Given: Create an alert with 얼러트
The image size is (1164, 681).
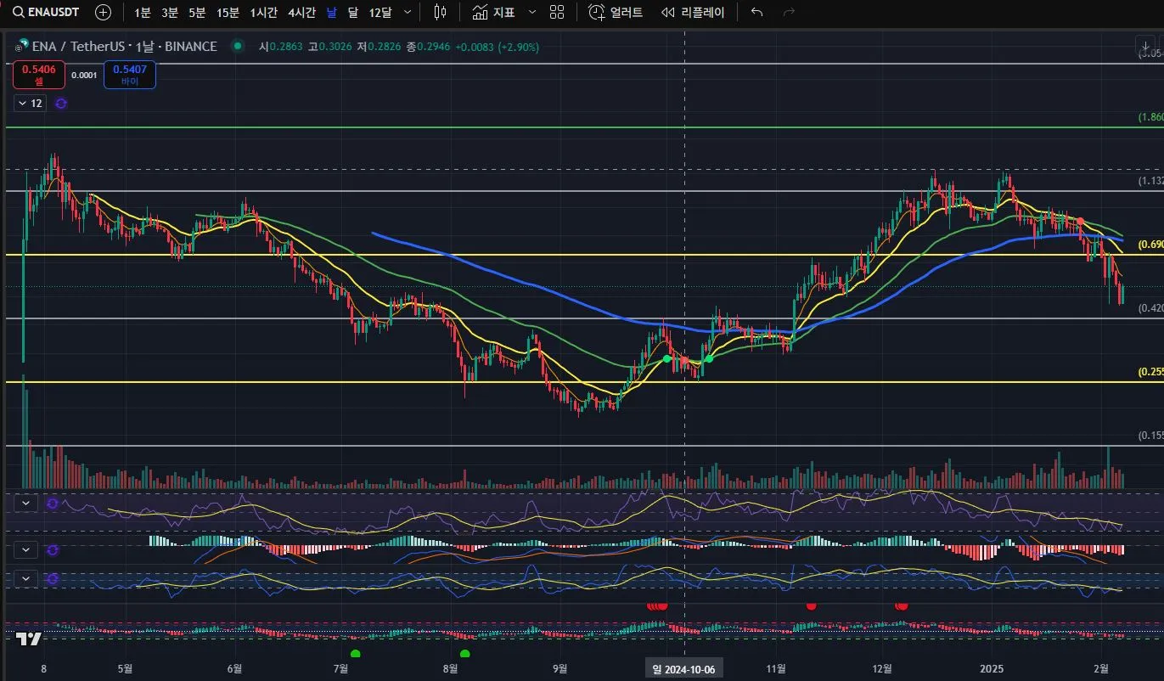Looking at the screenshot, I should tap(616, 13).
